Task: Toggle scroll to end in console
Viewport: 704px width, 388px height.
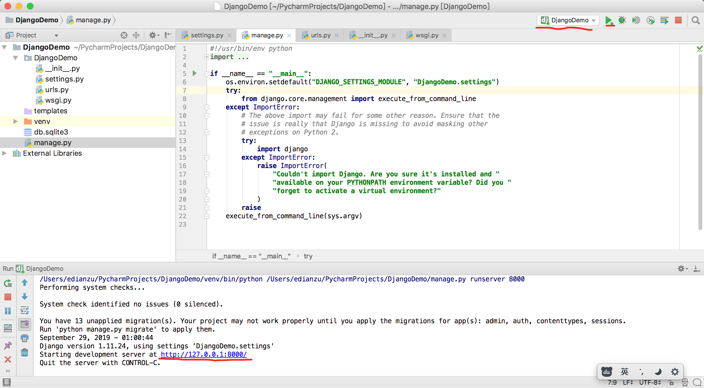Action: [25, 324]
